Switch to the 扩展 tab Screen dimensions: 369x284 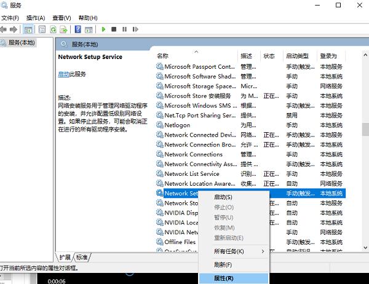point(65,258)
